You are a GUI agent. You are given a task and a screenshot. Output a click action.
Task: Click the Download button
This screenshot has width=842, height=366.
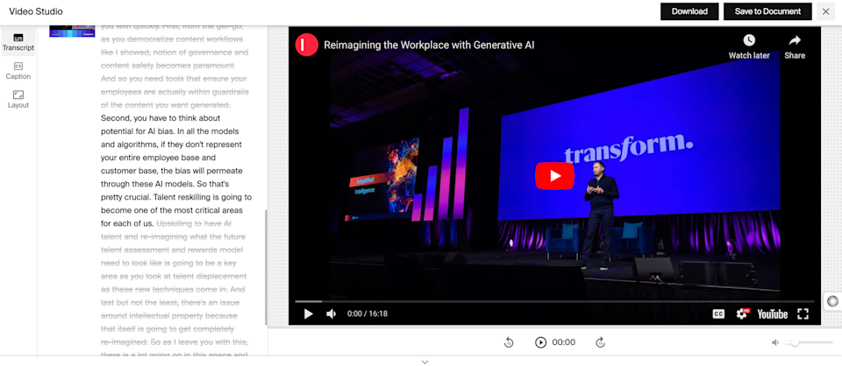coord(689,11)
